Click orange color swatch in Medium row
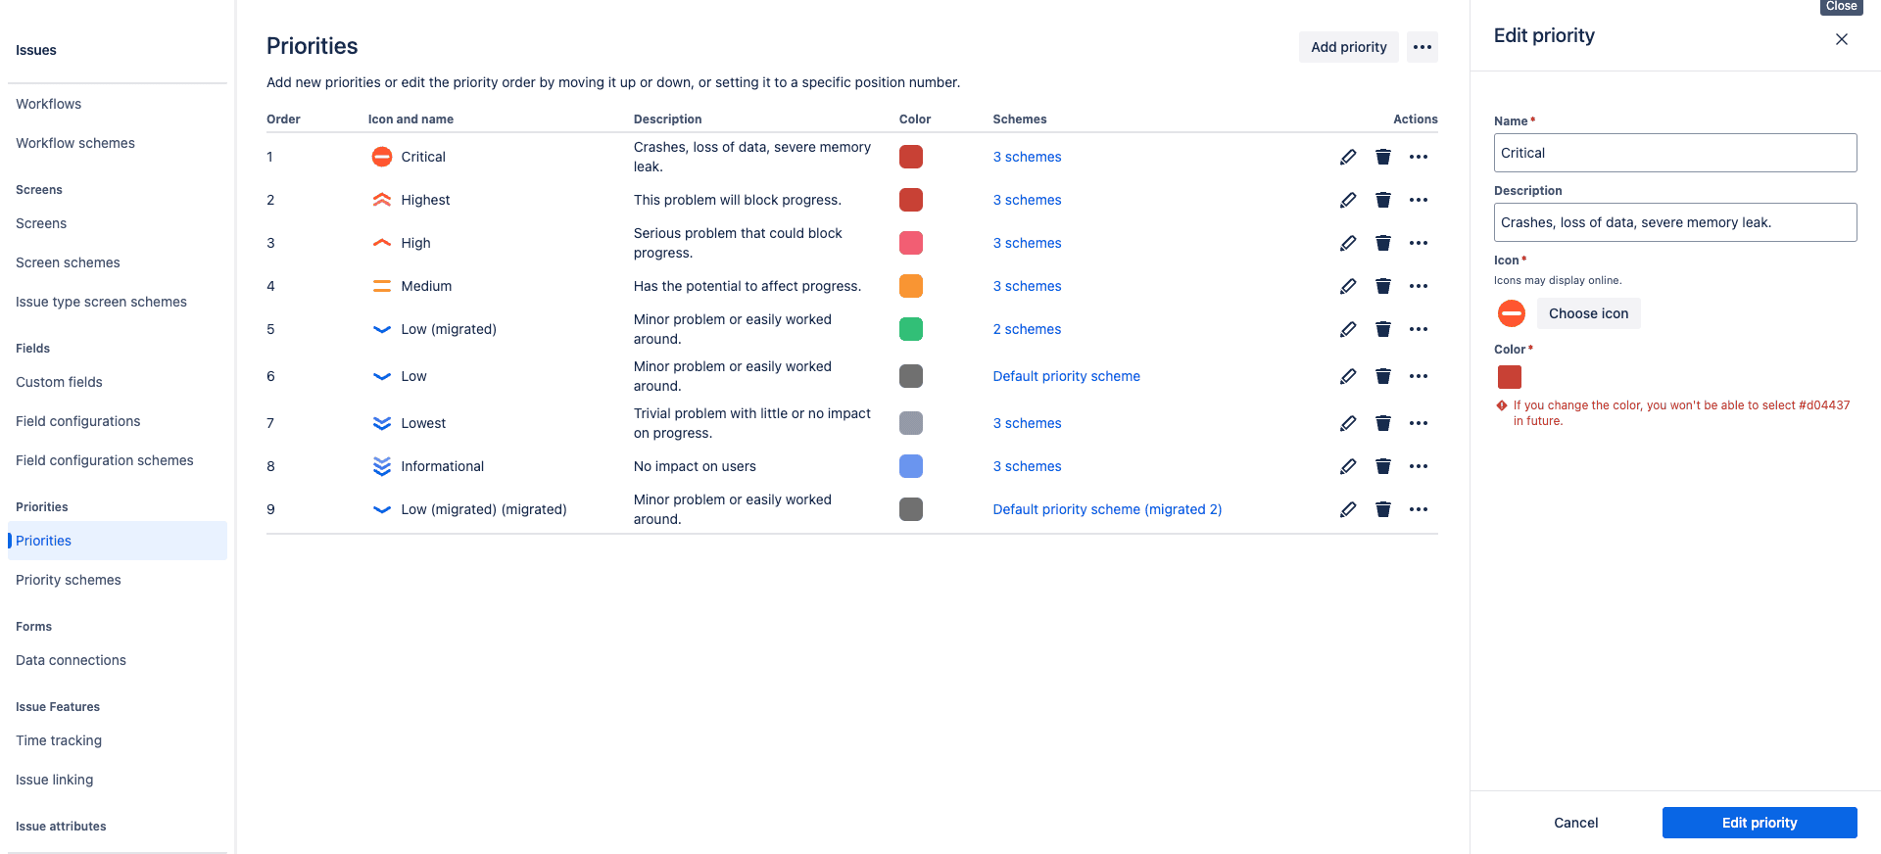Screen dimensions: 1881x854 (911, 286)
